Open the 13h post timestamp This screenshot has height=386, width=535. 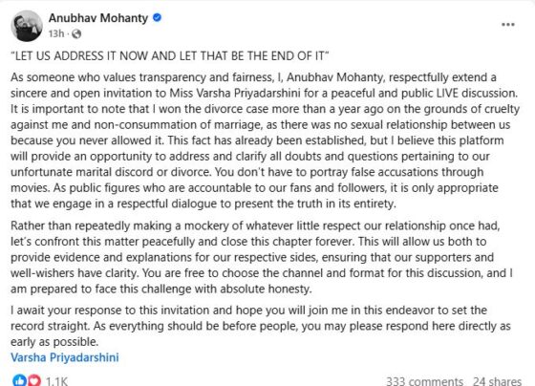[56, 33]
